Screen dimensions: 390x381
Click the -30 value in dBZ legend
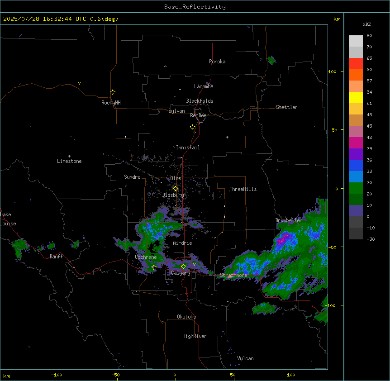click(x=371, y=239)
